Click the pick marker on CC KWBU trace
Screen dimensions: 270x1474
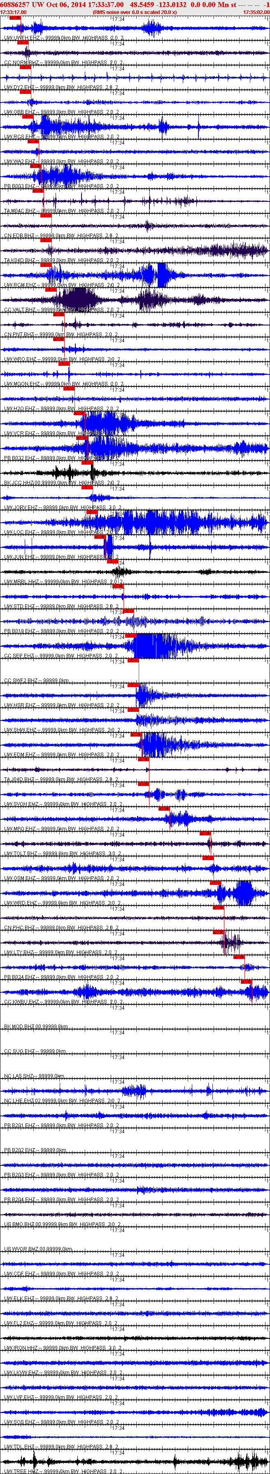247,981
